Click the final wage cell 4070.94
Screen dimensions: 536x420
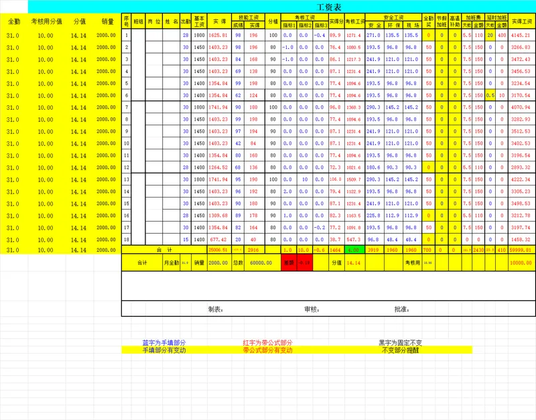point(521,107)
